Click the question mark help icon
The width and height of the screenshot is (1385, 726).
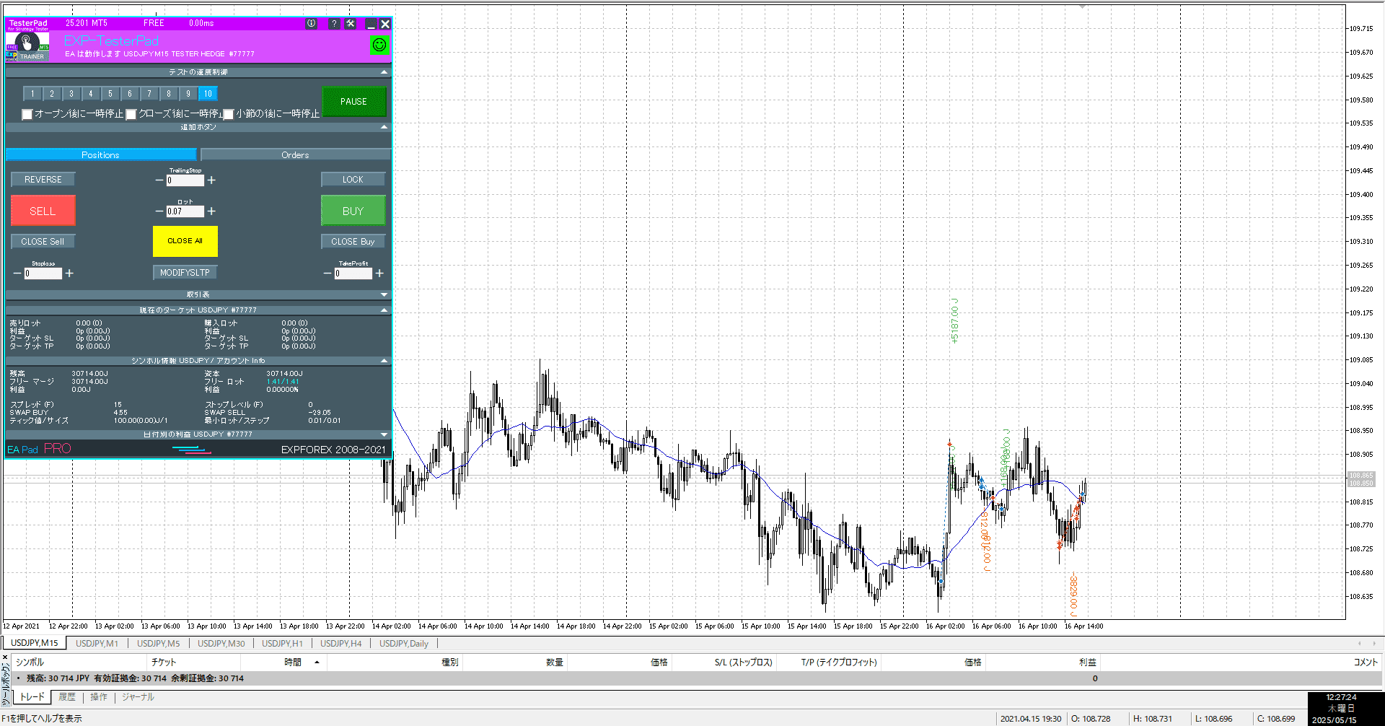coord(333,24)
